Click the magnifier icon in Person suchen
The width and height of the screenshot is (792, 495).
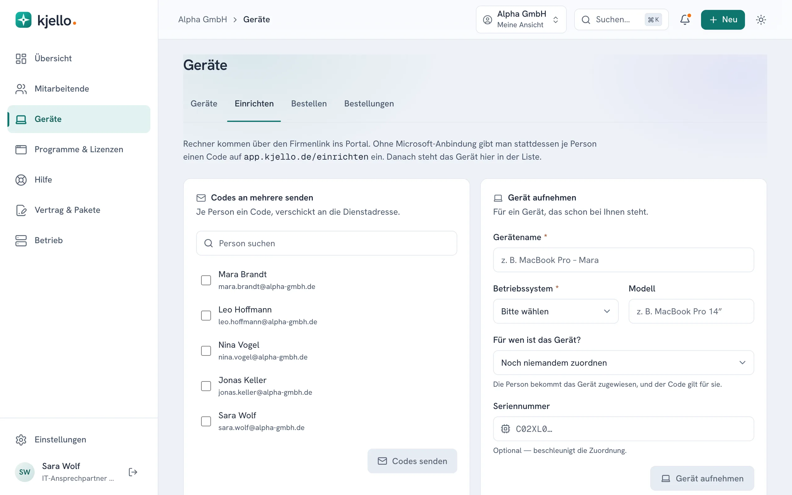(x=209, y=243)
